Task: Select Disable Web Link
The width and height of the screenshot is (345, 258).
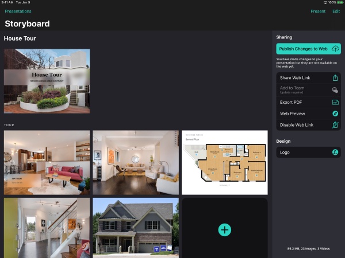Action: tap(308, 125)
